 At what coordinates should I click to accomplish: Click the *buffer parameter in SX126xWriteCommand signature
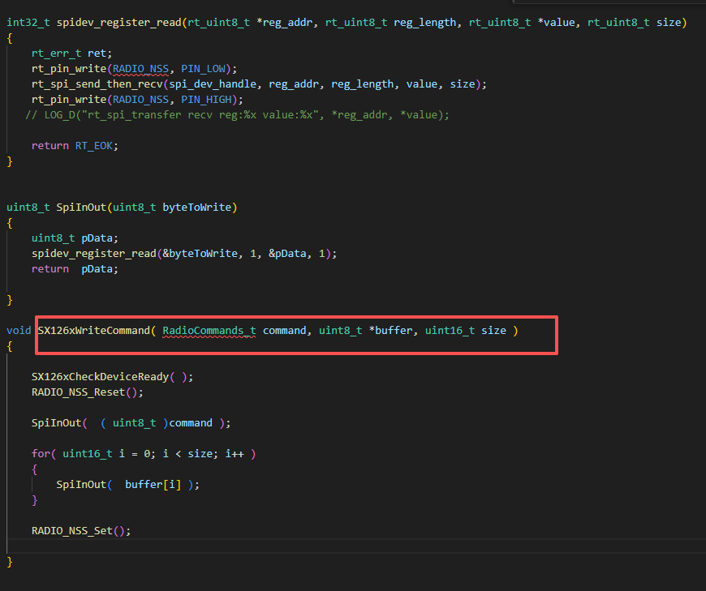click(x=392, y=331)
